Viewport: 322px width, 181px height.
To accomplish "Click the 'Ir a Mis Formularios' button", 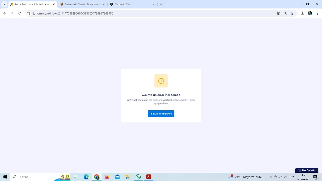I will (x=161, y=114).
